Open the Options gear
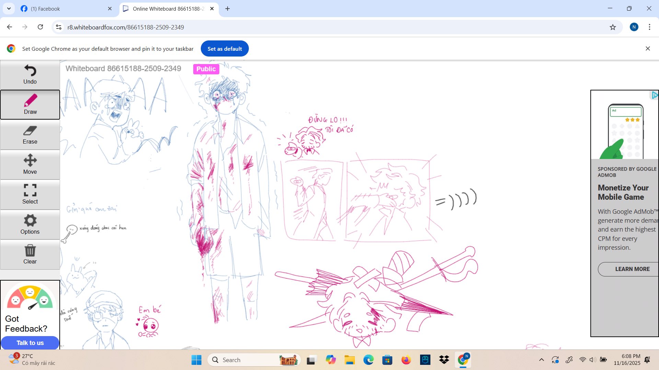This screenshot has width=659, height=370. [30, 224]
